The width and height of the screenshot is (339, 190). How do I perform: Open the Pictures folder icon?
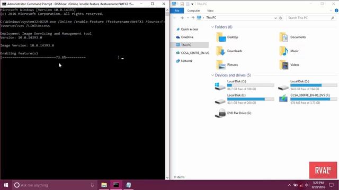coord(221,65)
